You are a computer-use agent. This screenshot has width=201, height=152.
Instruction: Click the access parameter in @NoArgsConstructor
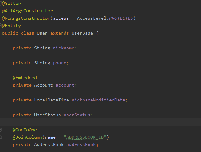61,18
